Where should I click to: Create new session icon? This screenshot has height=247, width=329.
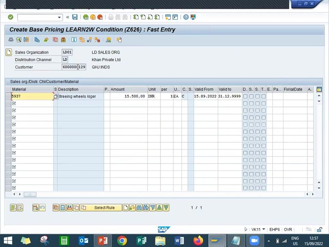tap(168, 17)
